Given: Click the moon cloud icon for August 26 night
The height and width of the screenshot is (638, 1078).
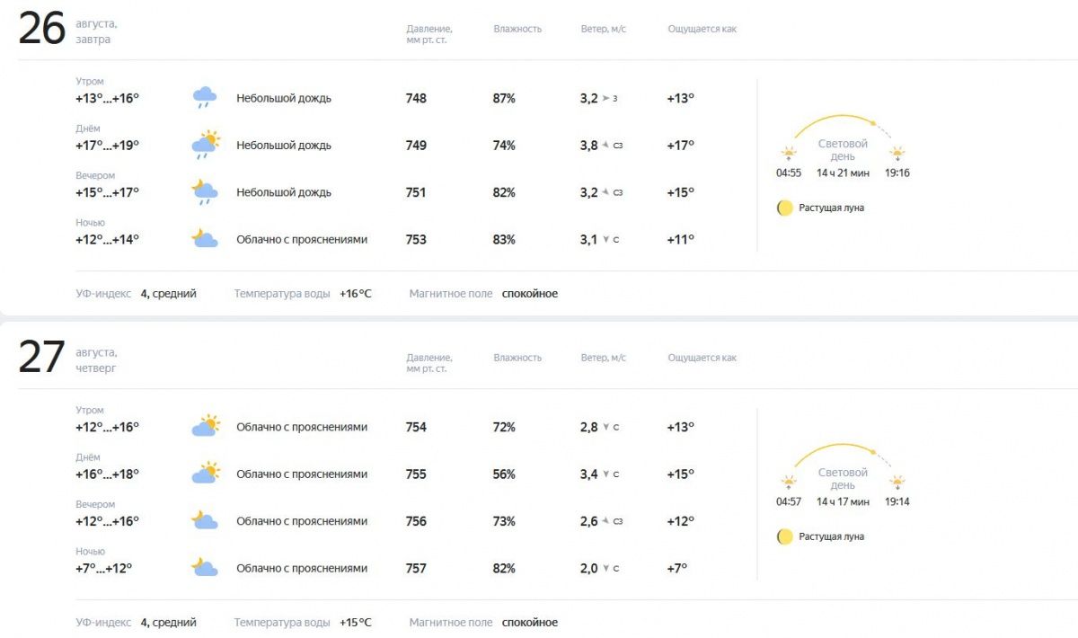Looking at the screenshot, I should [x=205, y=238].
